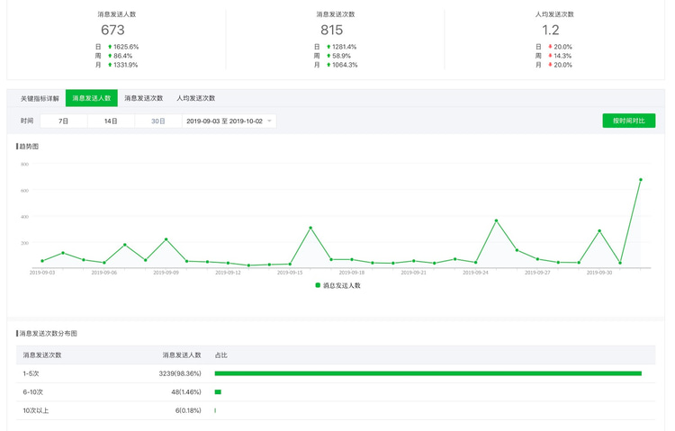The image size is (675, 431).
Task: Click the 关键指标详解 label
Action: click(x=40, y=98)
